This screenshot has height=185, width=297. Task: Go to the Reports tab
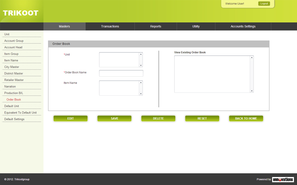[156, 27]
